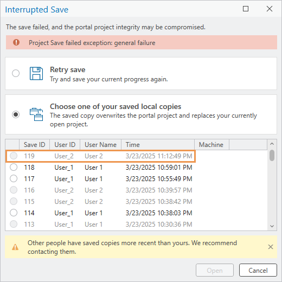The width and height of the screenshot is (282, 282).
Task: Select the saved local copies radio option
Action: click(x=16, y=114)
